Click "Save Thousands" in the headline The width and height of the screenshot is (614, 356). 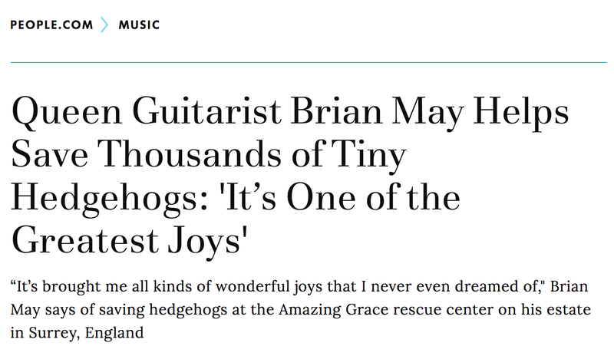(x=147, y=154)
